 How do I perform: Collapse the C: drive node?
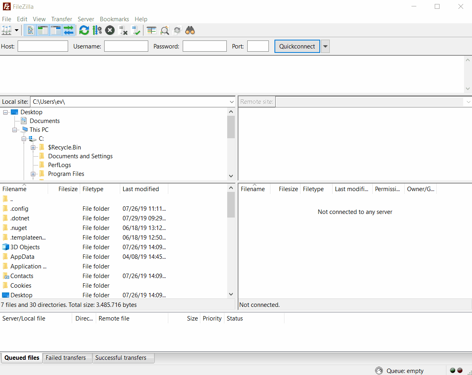tap(24, 139)
